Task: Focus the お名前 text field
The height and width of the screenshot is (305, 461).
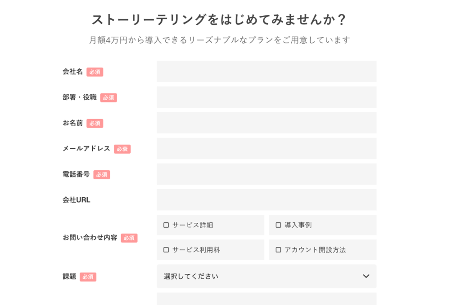Action: (267, 123)
